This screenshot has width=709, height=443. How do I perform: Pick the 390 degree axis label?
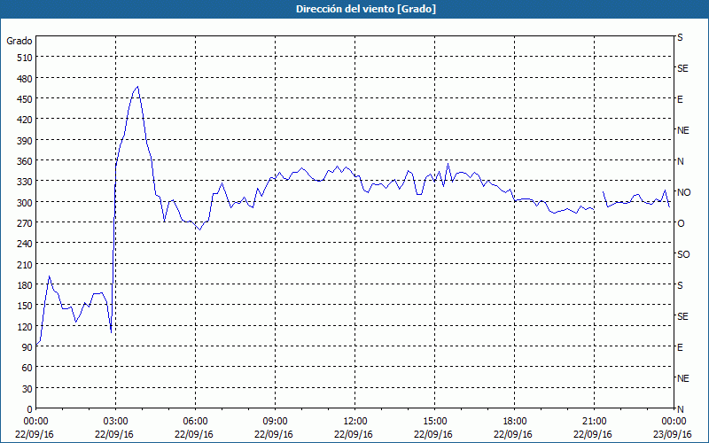coord(25,141)
